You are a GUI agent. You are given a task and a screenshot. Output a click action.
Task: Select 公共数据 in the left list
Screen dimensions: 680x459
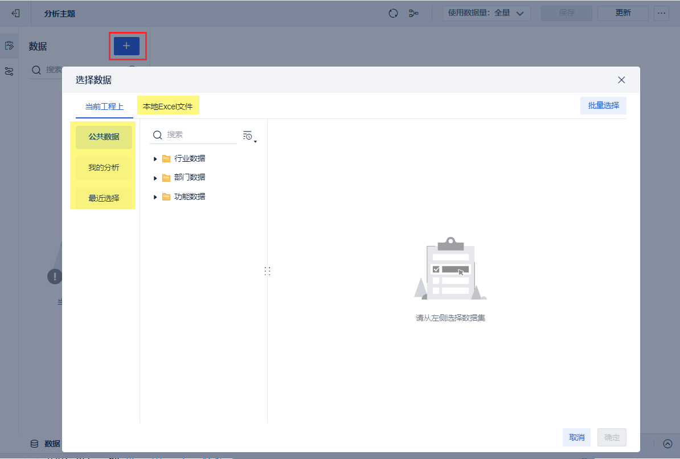click(x=104, y=137)
